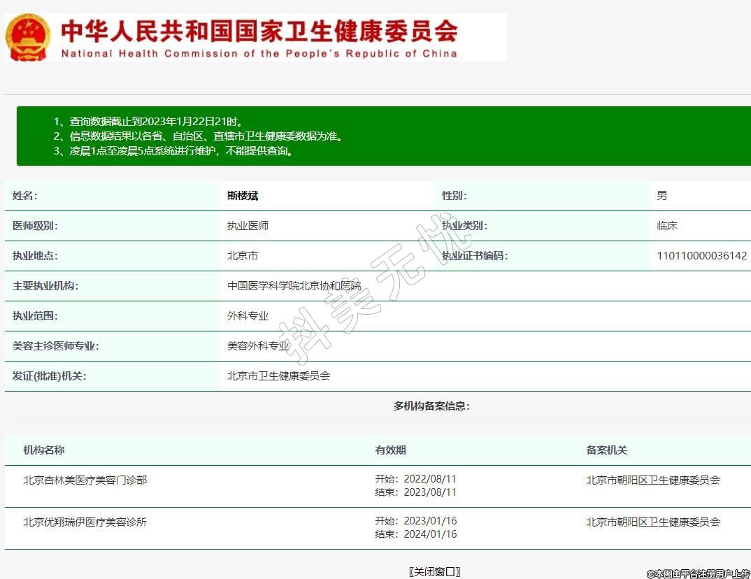The height and width of the screenshot is (579, 751).
Task: Click the 执业医师 level value
Action: 248,226
